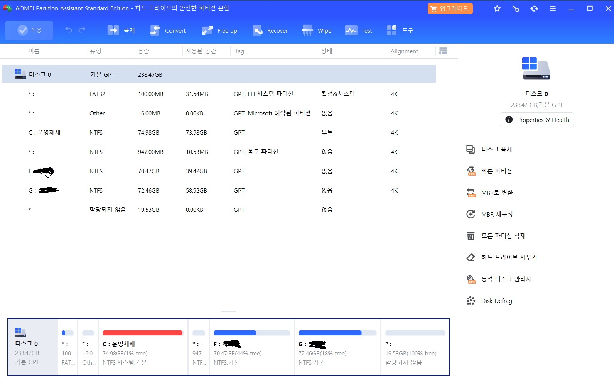614x379 pixels.
Task: Click the 이름 column header
Action: click(x=34, y=51)
